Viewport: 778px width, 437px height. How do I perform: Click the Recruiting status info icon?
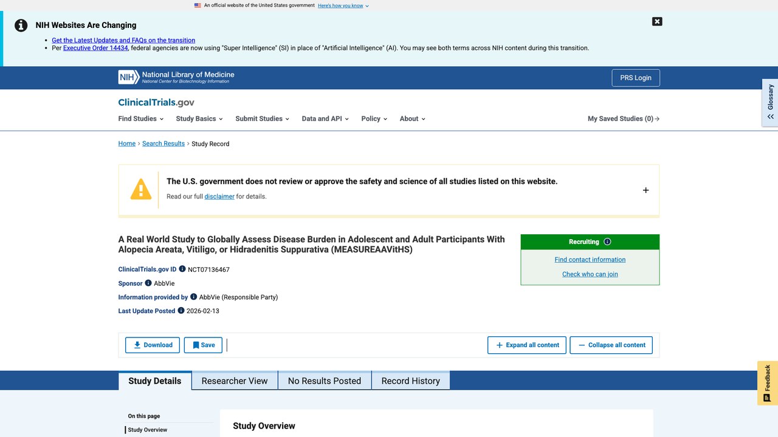click(x=607, y=242)
